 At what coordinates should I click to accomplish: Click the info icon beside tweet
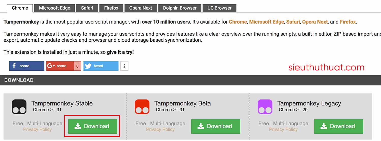(124, 66)
